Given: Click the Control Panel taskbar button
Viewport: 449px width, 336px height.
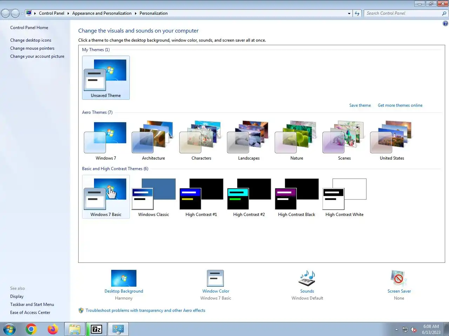Looking at the screenshot, I should (118, 329).
